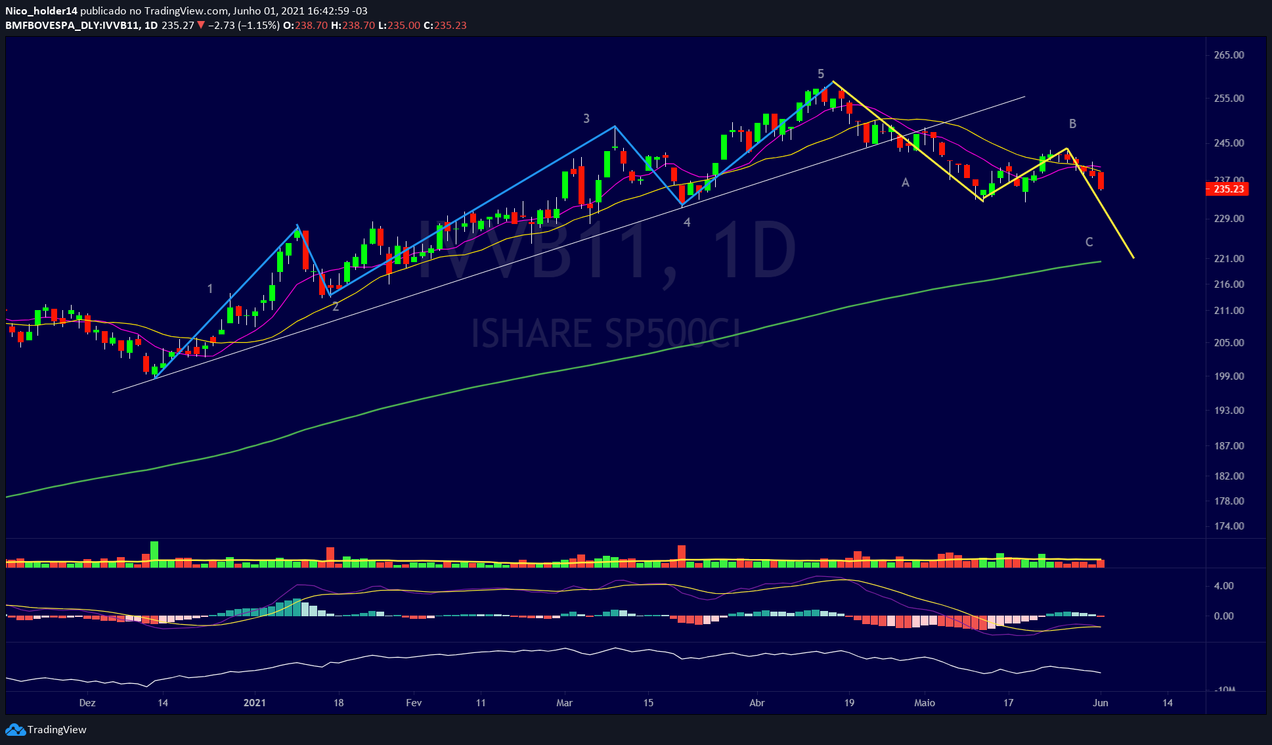
Task: Click the 2021 date axis label
Action: pos(255,702)
